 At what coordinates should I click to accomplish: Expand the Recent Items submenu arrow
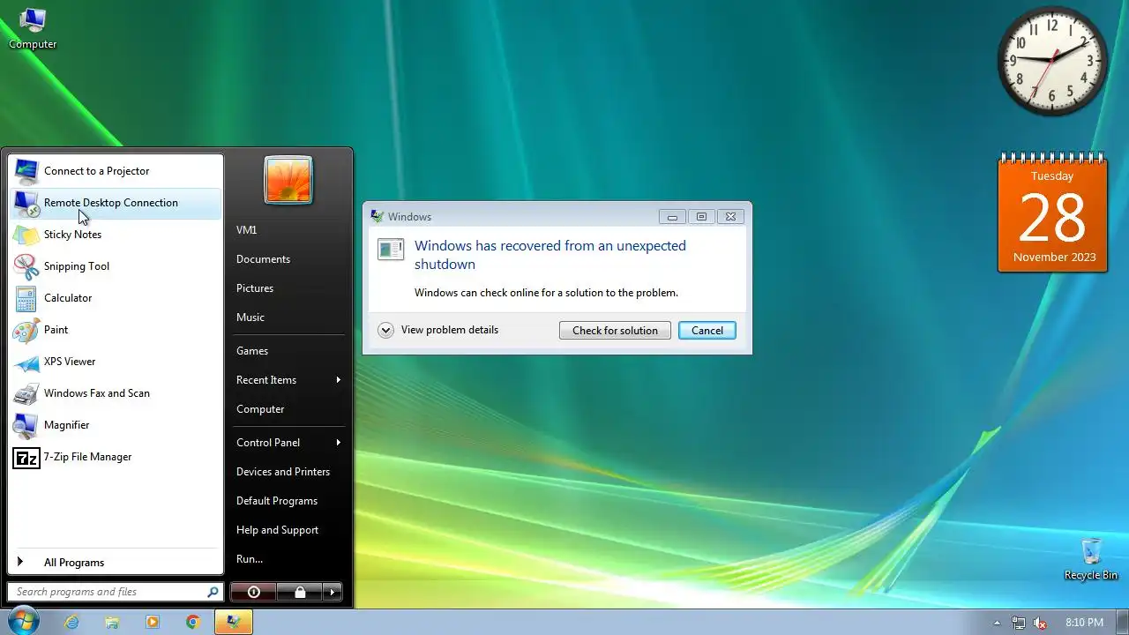(x=338, y=380)
